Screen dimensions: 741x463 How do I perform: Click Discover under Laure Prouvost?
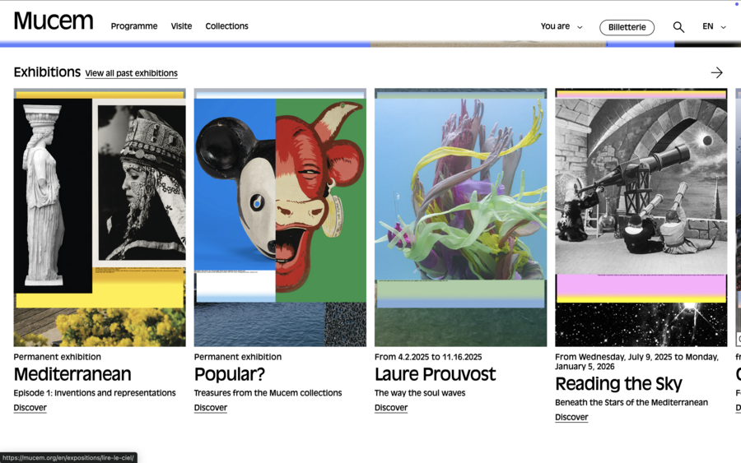391,408
